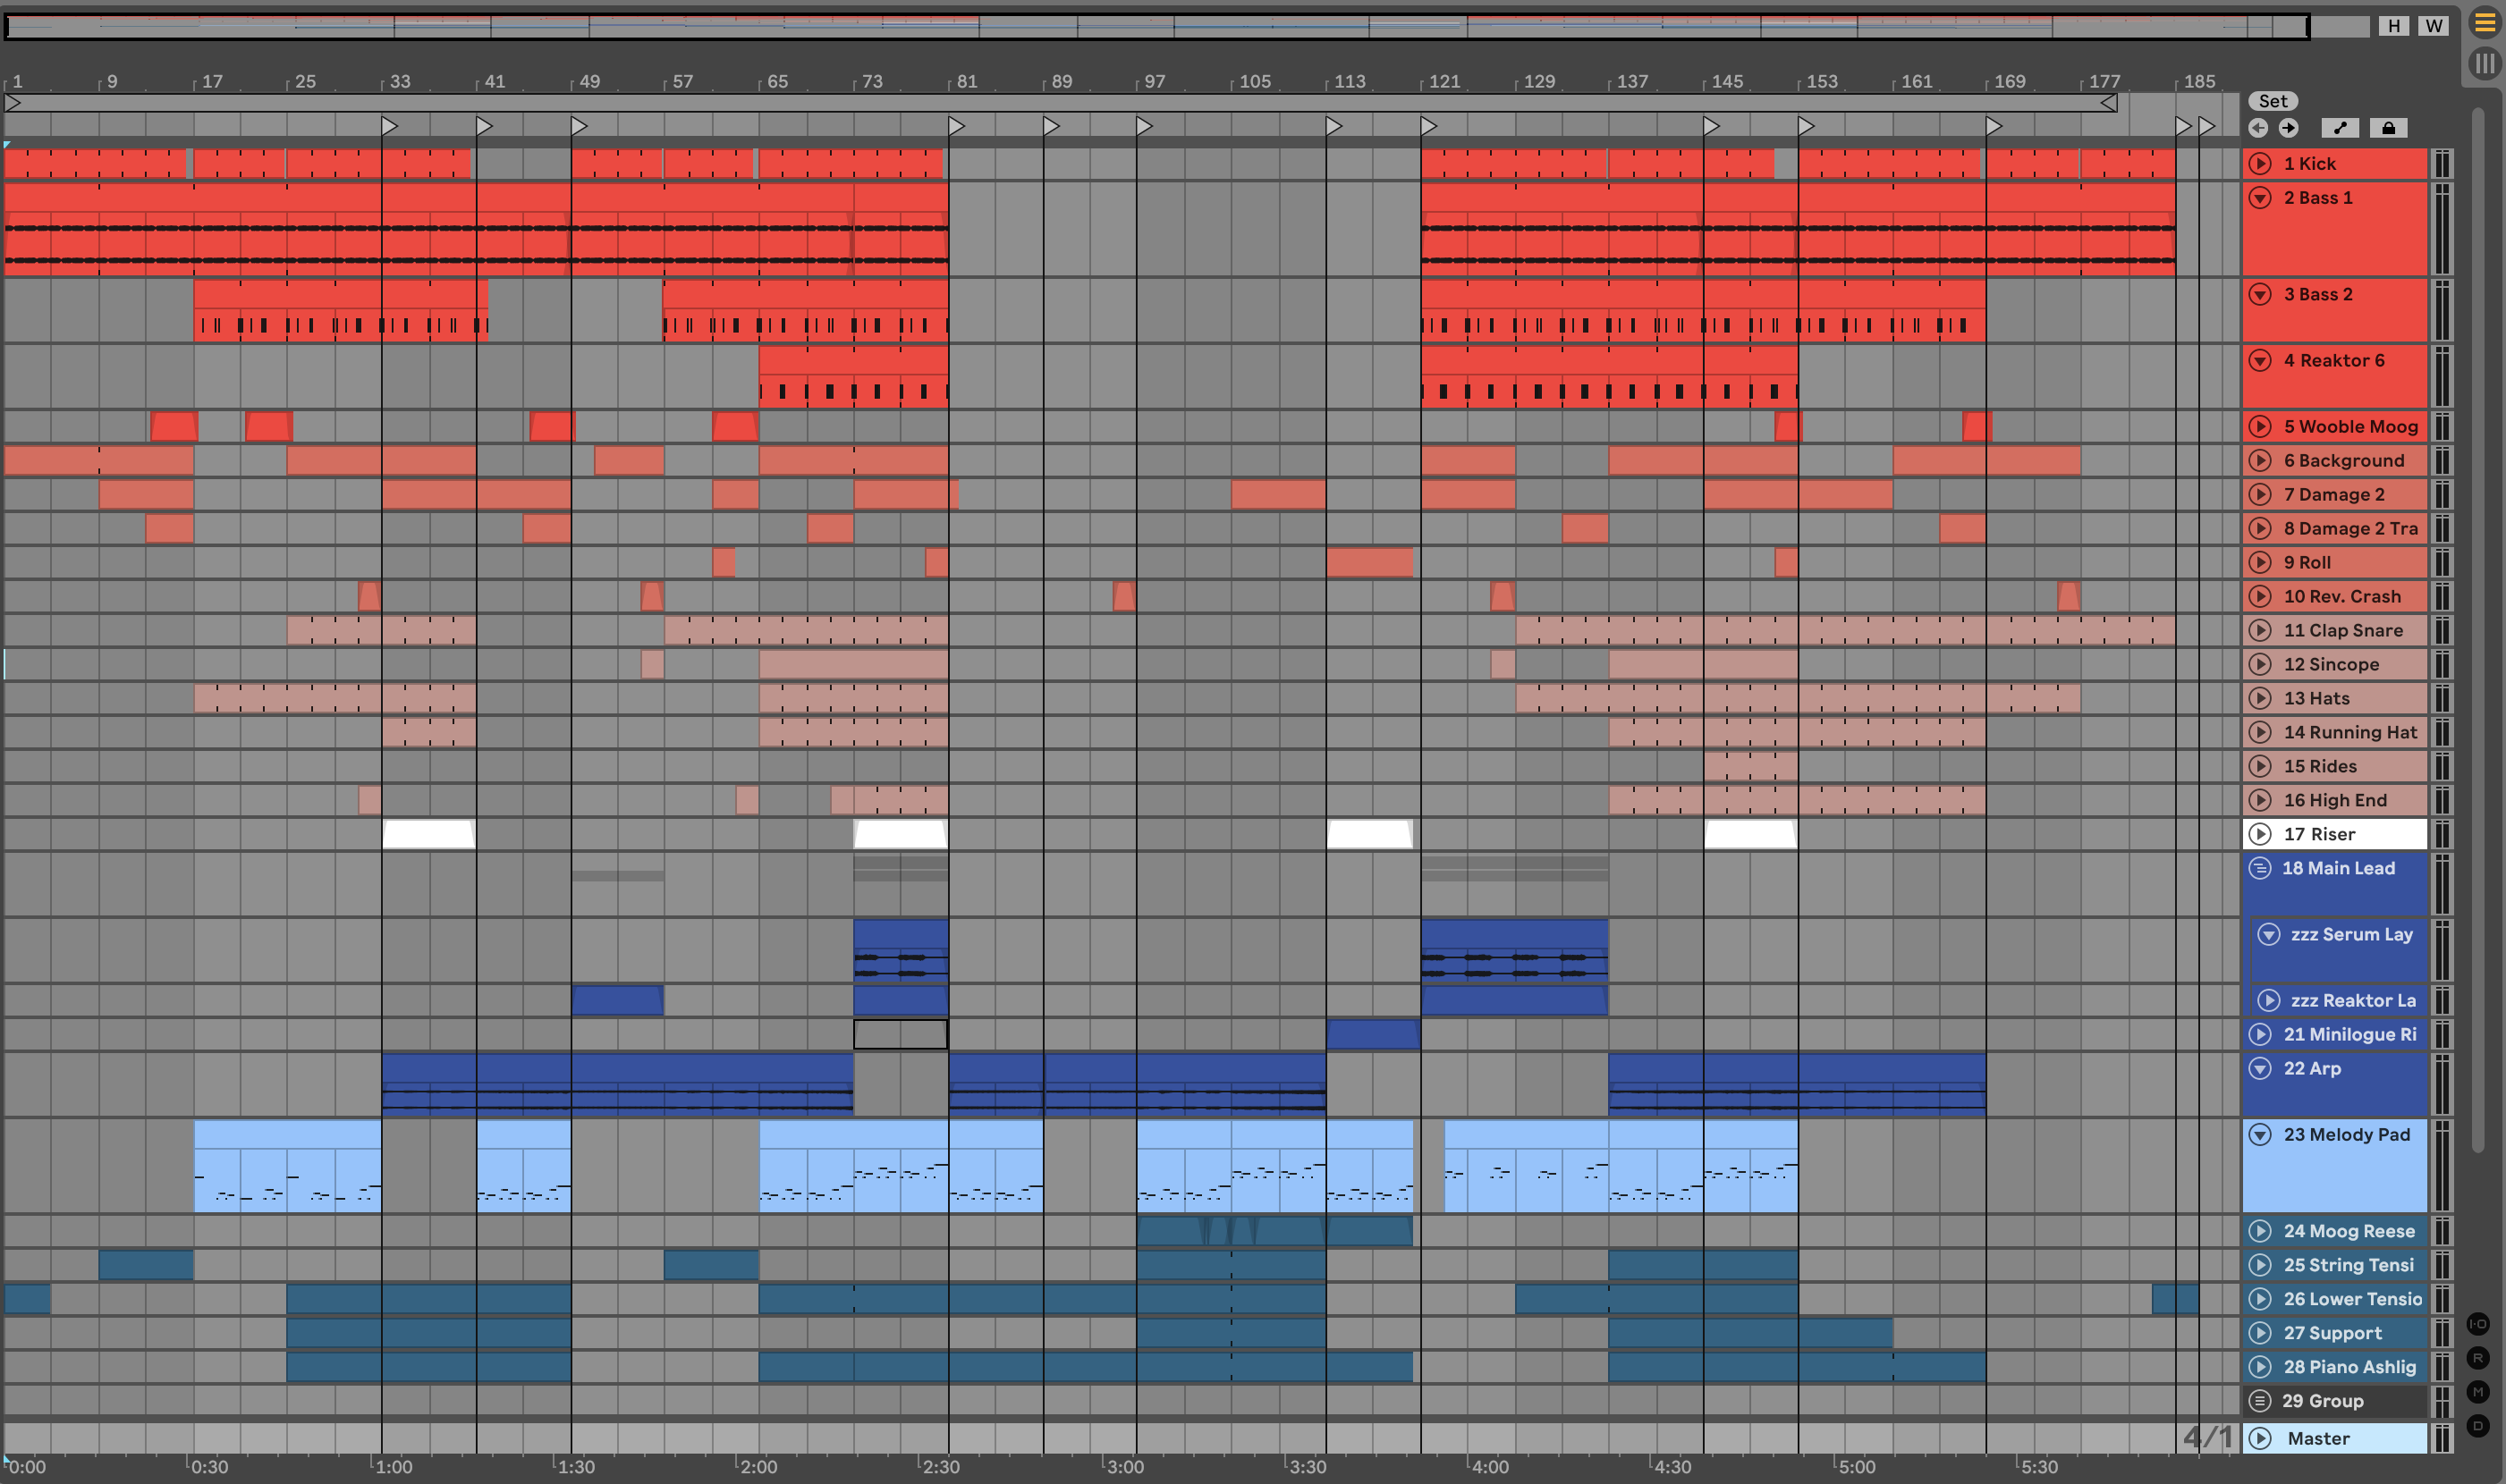Collapse the 23 Melody Pad track
The height and width of the screenshot is (1484, 2506).
tap(2260, 1135)
